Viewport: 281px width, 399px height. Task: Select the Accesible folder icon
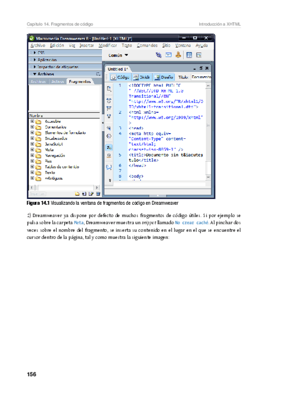tap(38, 122)
